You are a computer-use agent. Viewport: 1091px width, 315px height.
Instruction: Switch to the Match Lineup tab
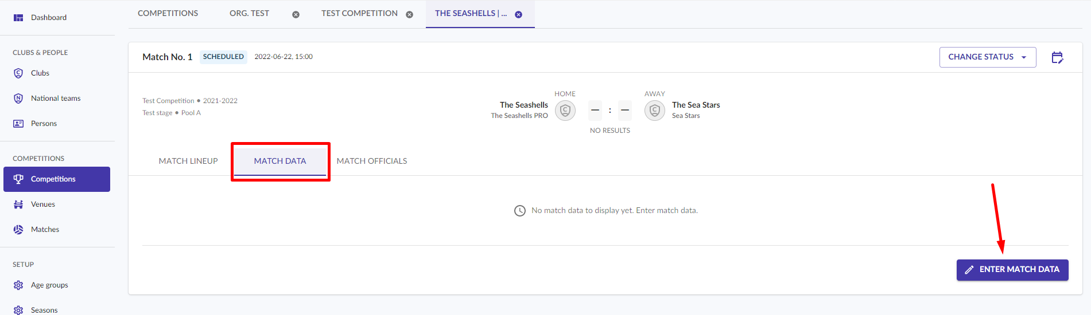pos(188,161)
